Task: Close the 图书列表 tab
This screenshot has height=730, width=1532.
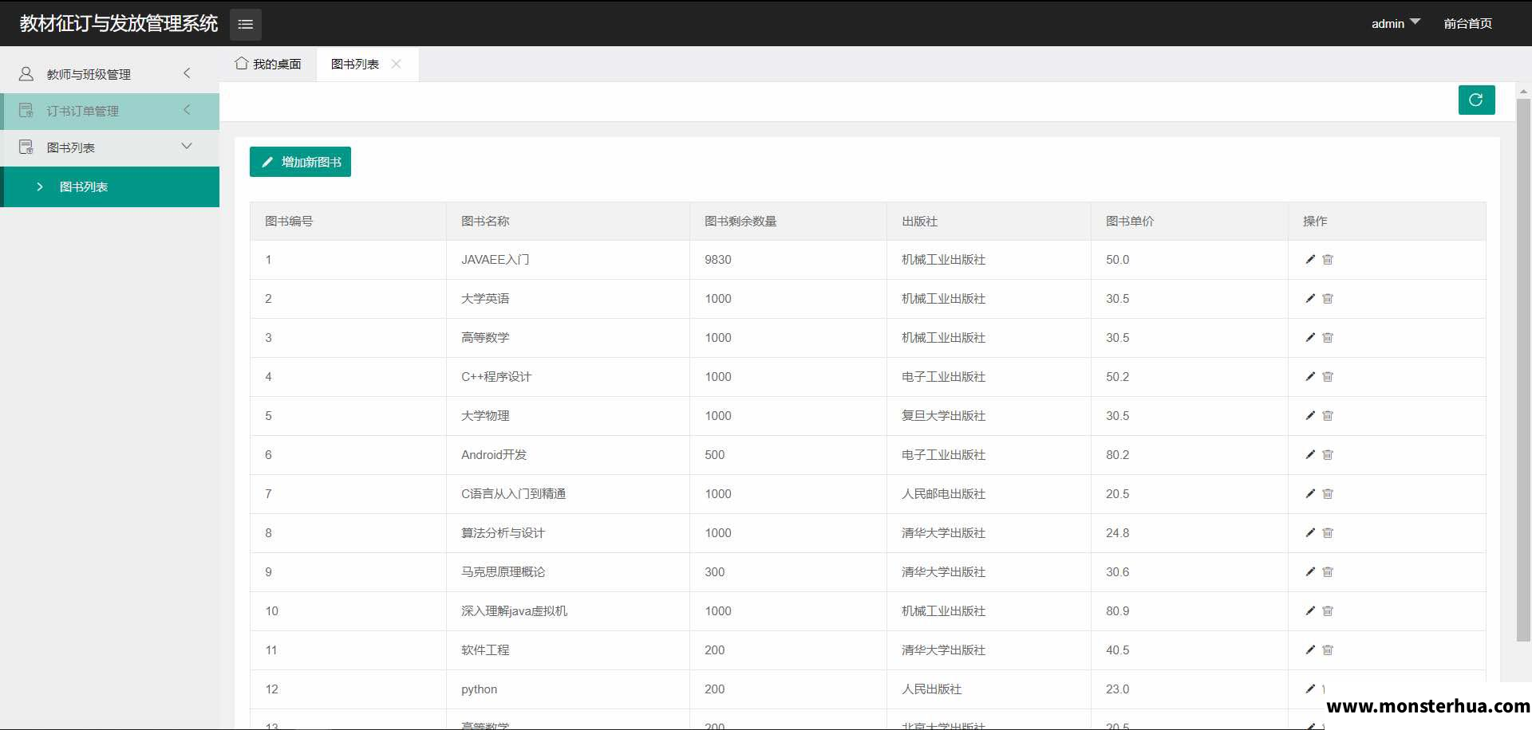Action: [396, 64]
